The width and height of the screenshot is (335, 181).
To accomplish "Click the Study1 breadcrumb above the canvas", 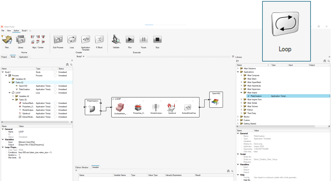I will [x=79, y=57].
